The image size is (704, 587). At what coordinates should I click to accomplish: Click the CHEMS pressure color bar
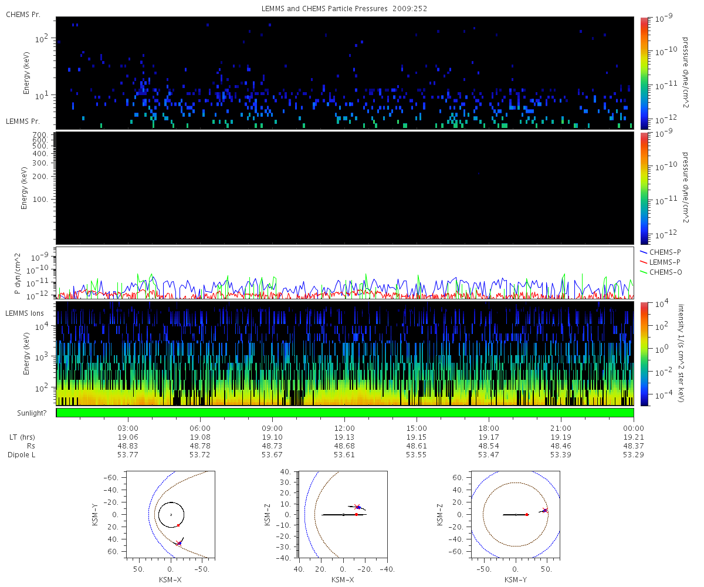(x=644, y=72)
